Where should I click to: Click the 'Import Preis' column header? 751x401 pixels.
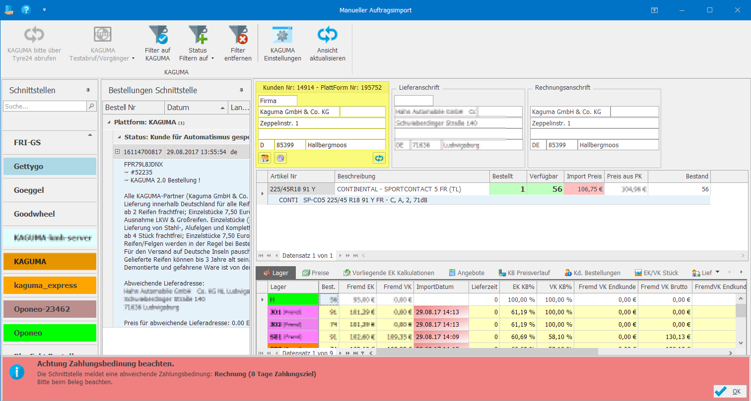tap(584, 176)
